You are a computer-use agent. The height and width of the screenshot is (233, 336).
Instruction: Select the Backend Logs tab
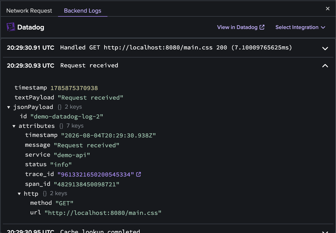click(x=82, y=11)
